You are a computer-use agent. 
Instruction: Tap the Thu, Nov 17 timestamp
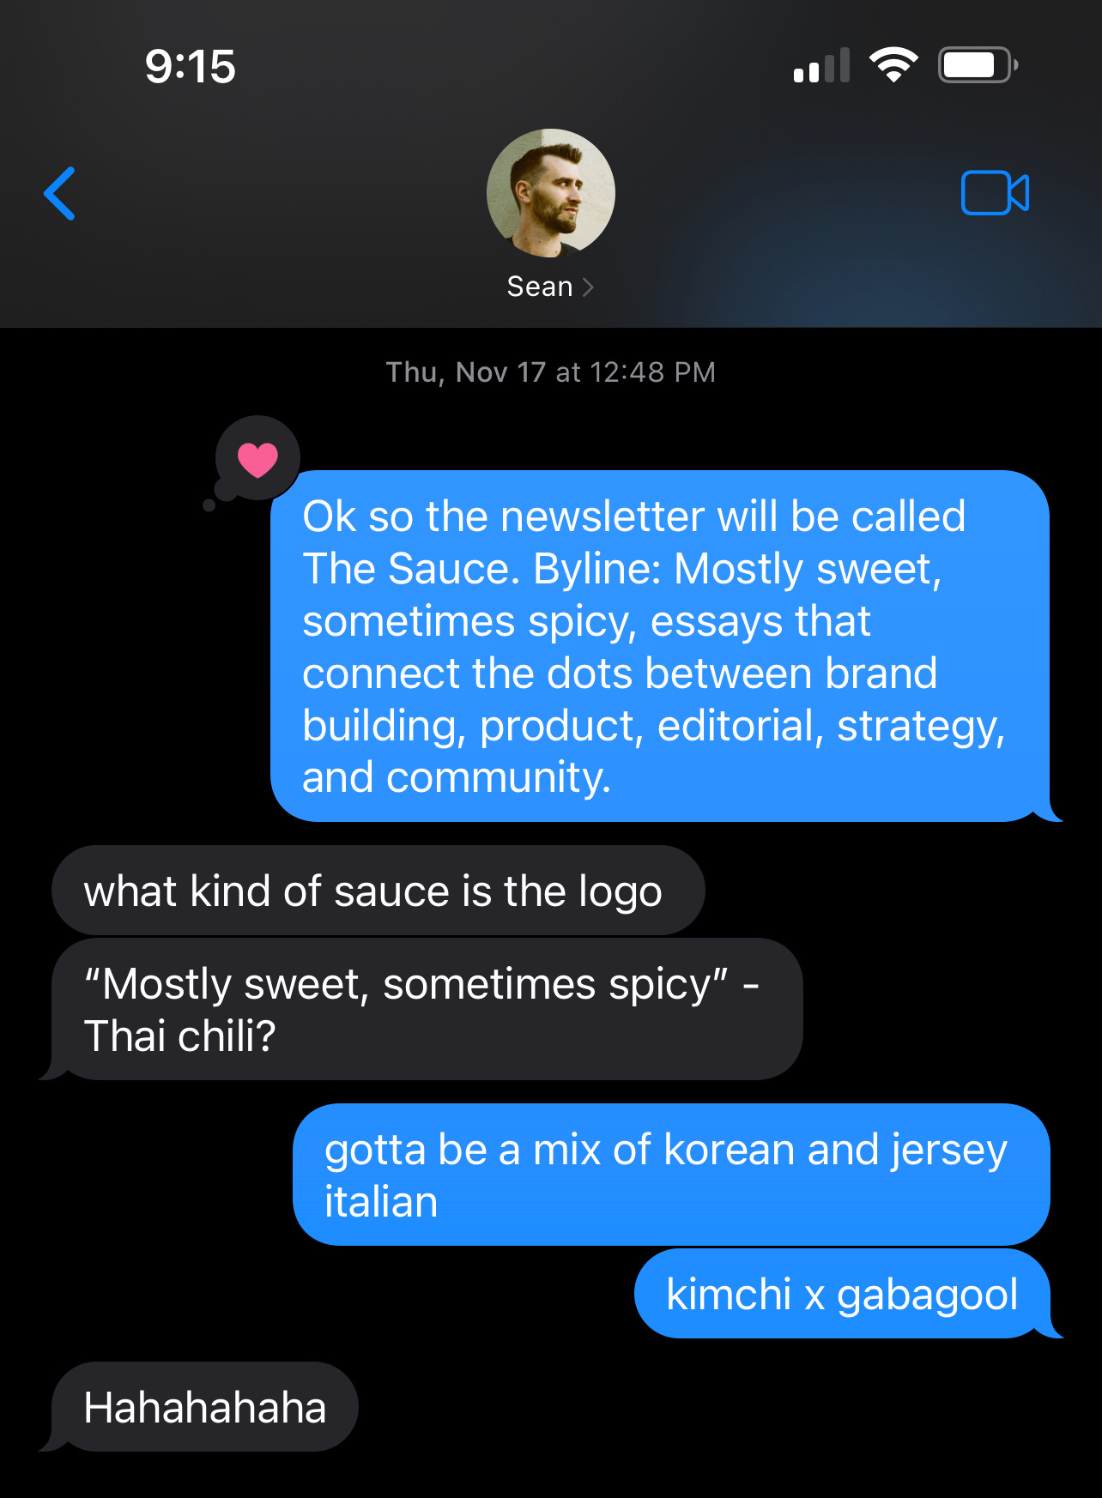(550, 372)
